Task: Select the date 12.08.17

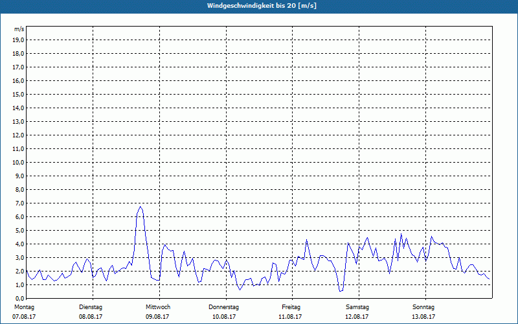Action: pos(357,317)
